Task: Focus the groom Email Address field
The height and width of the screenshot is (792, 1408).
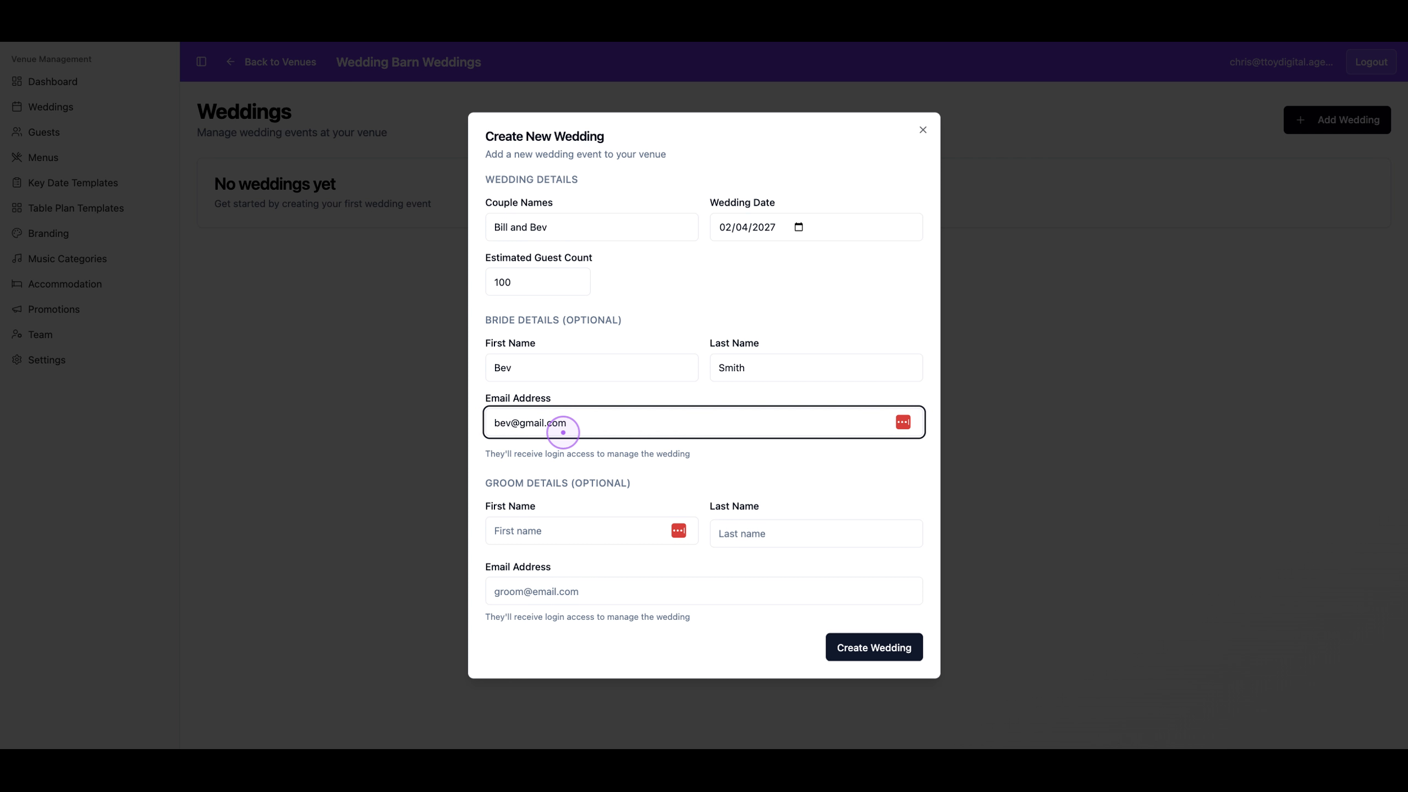Action: 703,591
